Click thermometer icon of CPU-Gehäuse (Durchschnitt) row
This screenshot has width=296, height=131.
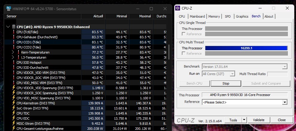click(13, 37)
